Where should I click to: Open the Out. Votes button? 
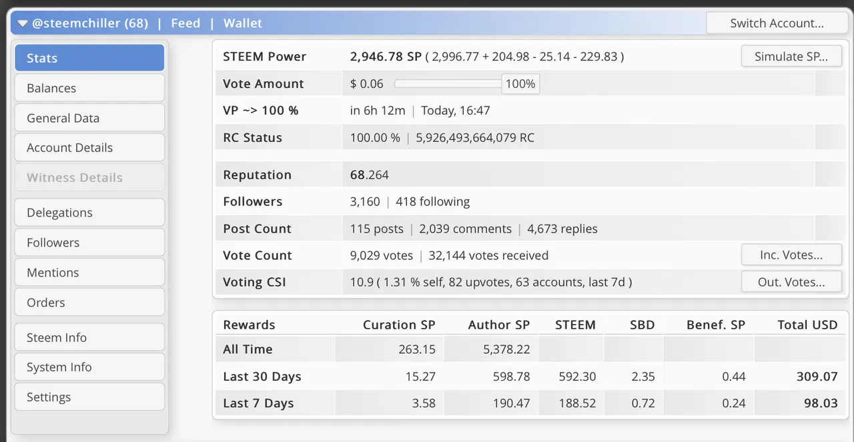(x=791, y=282)
